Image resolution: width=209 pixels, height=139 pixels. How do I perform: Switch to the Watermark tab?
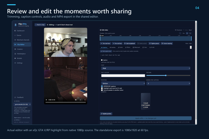[136, 47]
